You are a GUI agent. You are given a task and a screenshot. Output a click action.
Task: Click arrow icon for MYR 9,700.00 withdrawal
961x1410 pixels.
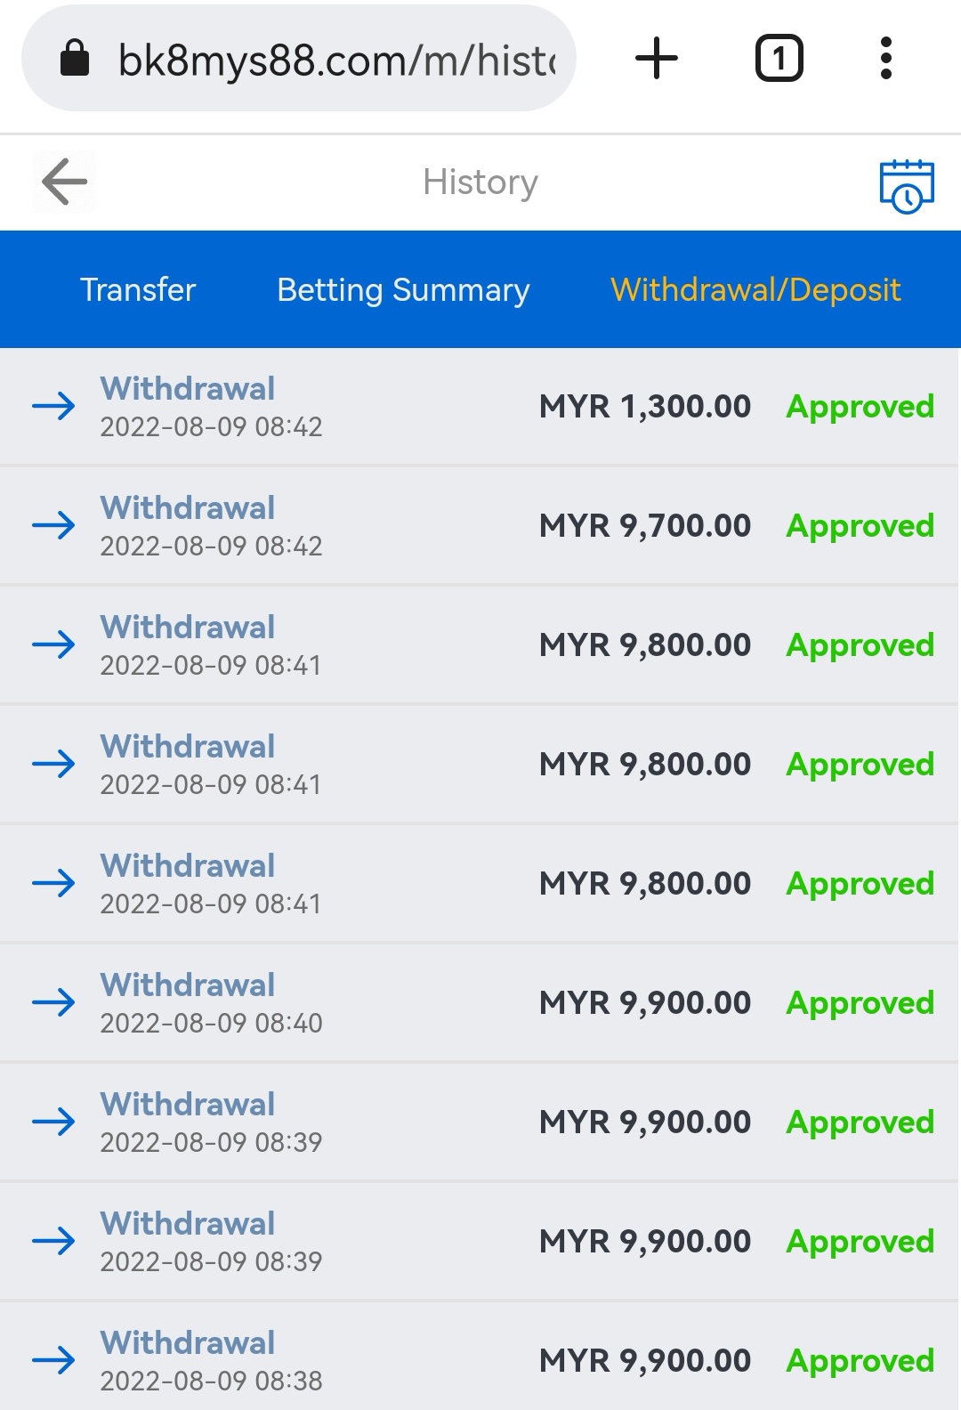[x=53, y=526]
